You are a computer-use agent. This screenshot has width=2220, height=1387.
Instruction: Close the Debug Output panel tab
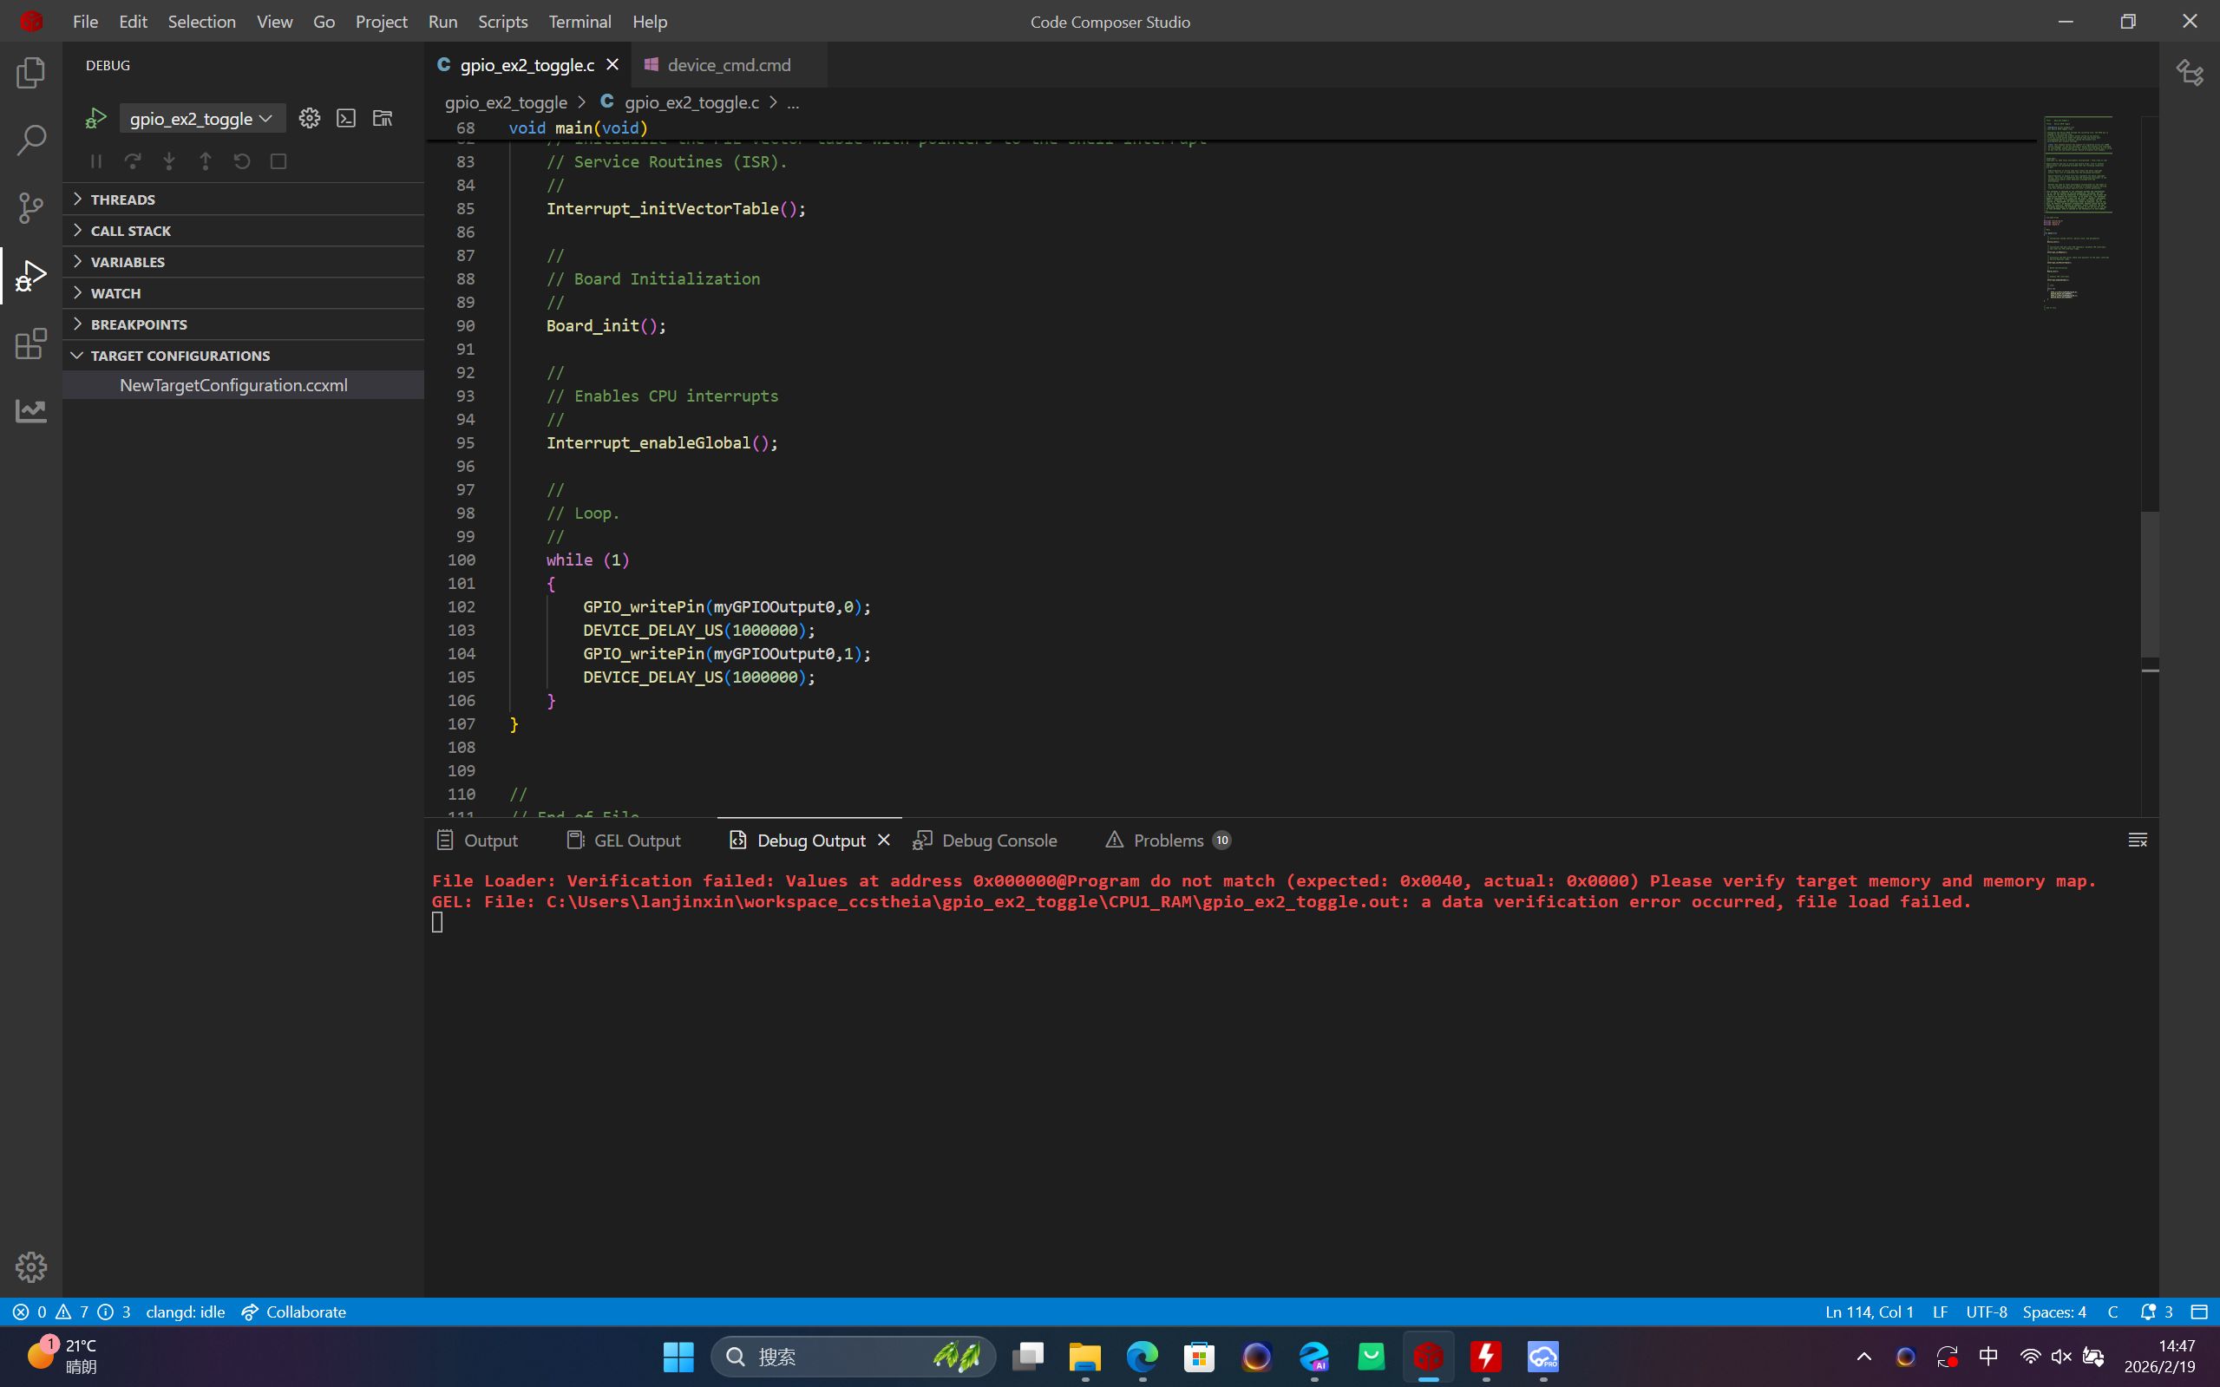(883, 841)
